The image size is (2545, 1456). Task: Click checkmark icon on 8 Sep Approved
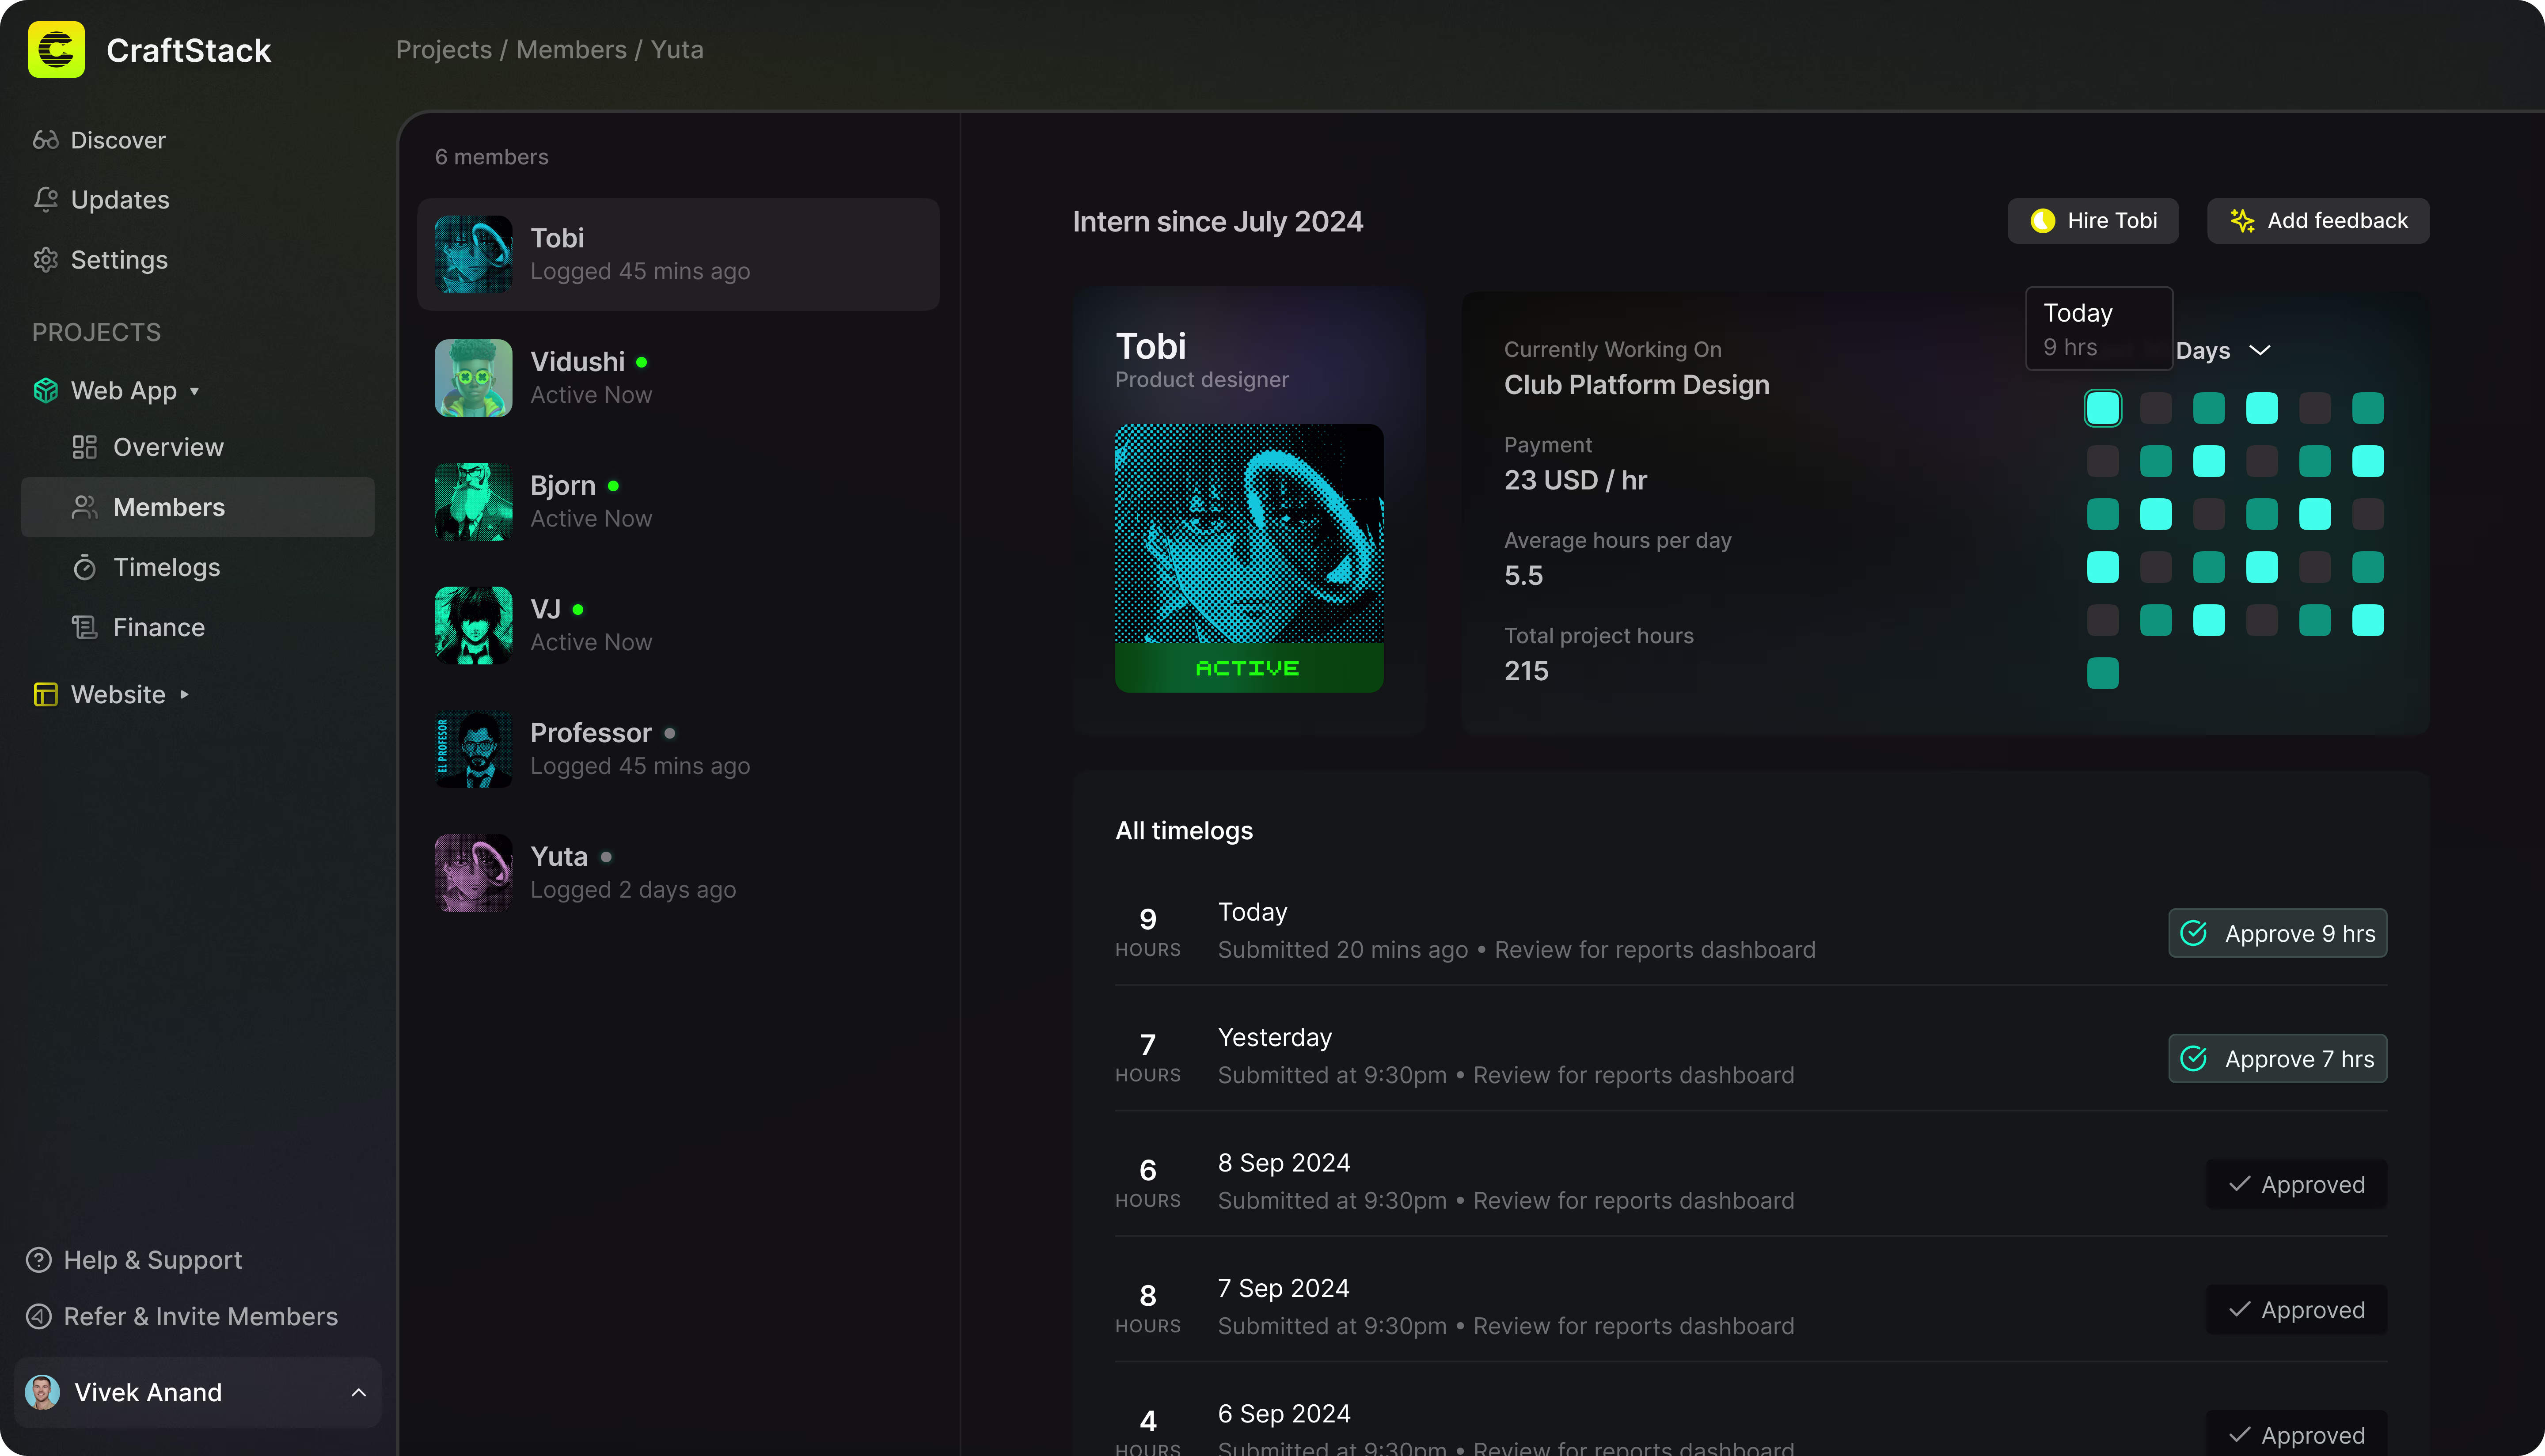[x=2240, y=1184]
